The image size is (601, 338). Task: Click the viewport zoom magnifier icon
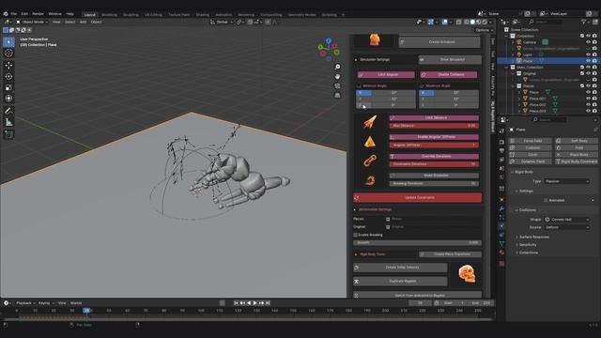[337, 67]
